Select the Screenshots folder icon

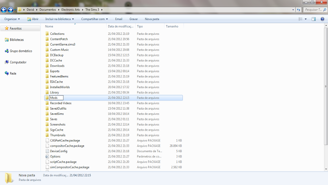click(x=47, y=125)
